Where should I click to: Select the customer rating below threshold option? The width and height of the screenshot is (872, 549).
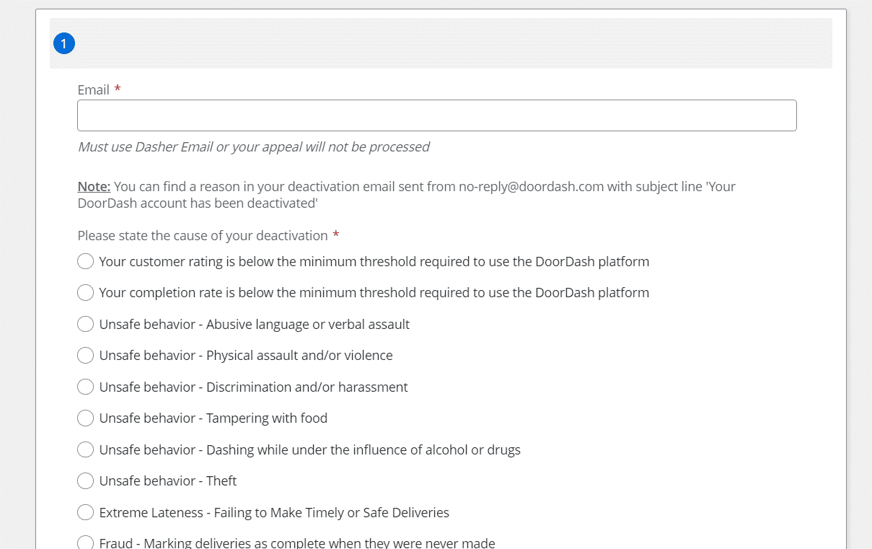coord(86,261)
